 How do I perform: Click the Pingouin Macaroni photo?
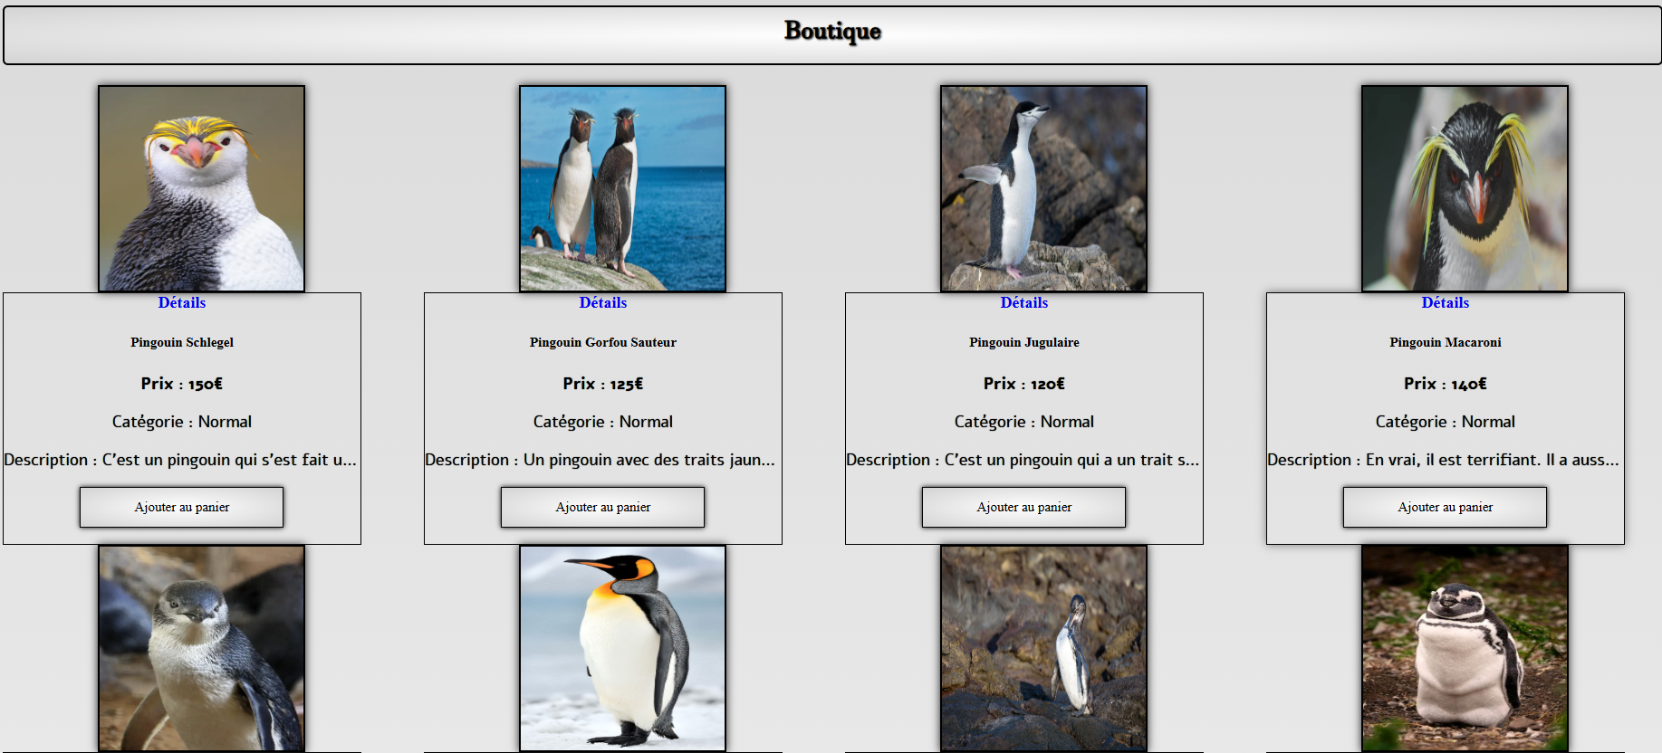coord(1465,188)
